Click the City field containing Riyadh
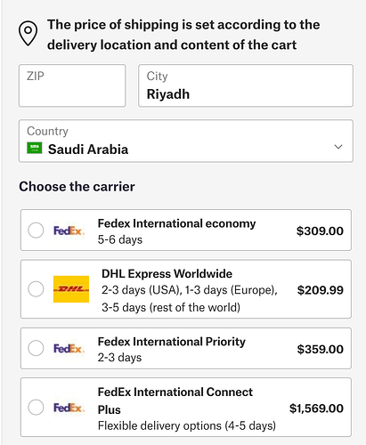The width and height of the screenshot is (366, 445). [x=246, y=85]
